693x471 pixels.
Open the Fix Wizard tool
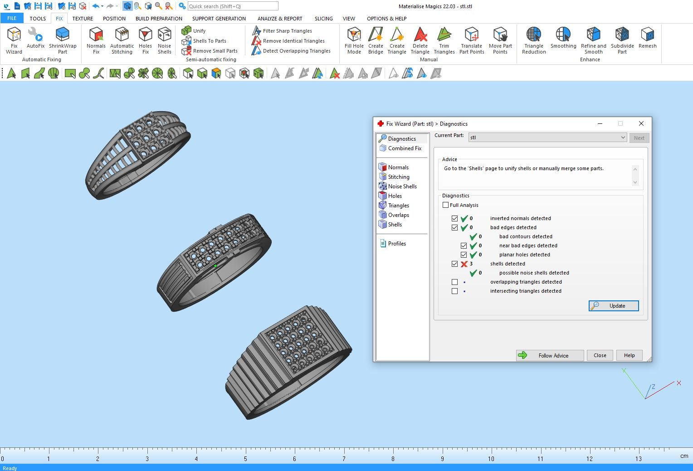point(14,40)
